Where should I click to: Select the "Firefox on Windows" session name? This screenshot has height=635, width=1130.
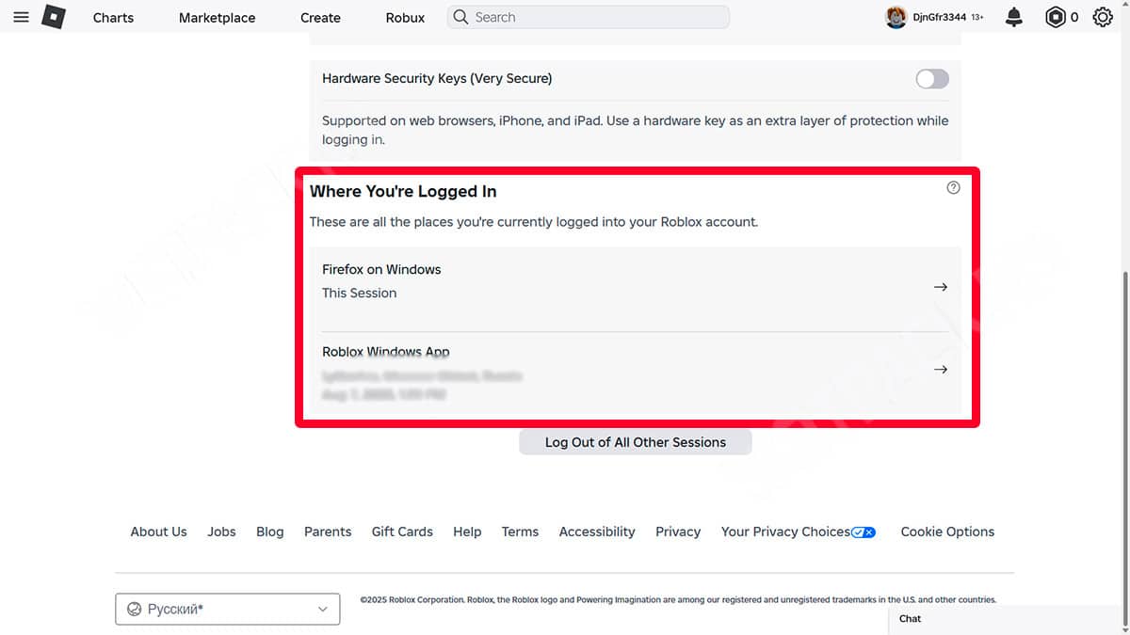click(381, 269)
